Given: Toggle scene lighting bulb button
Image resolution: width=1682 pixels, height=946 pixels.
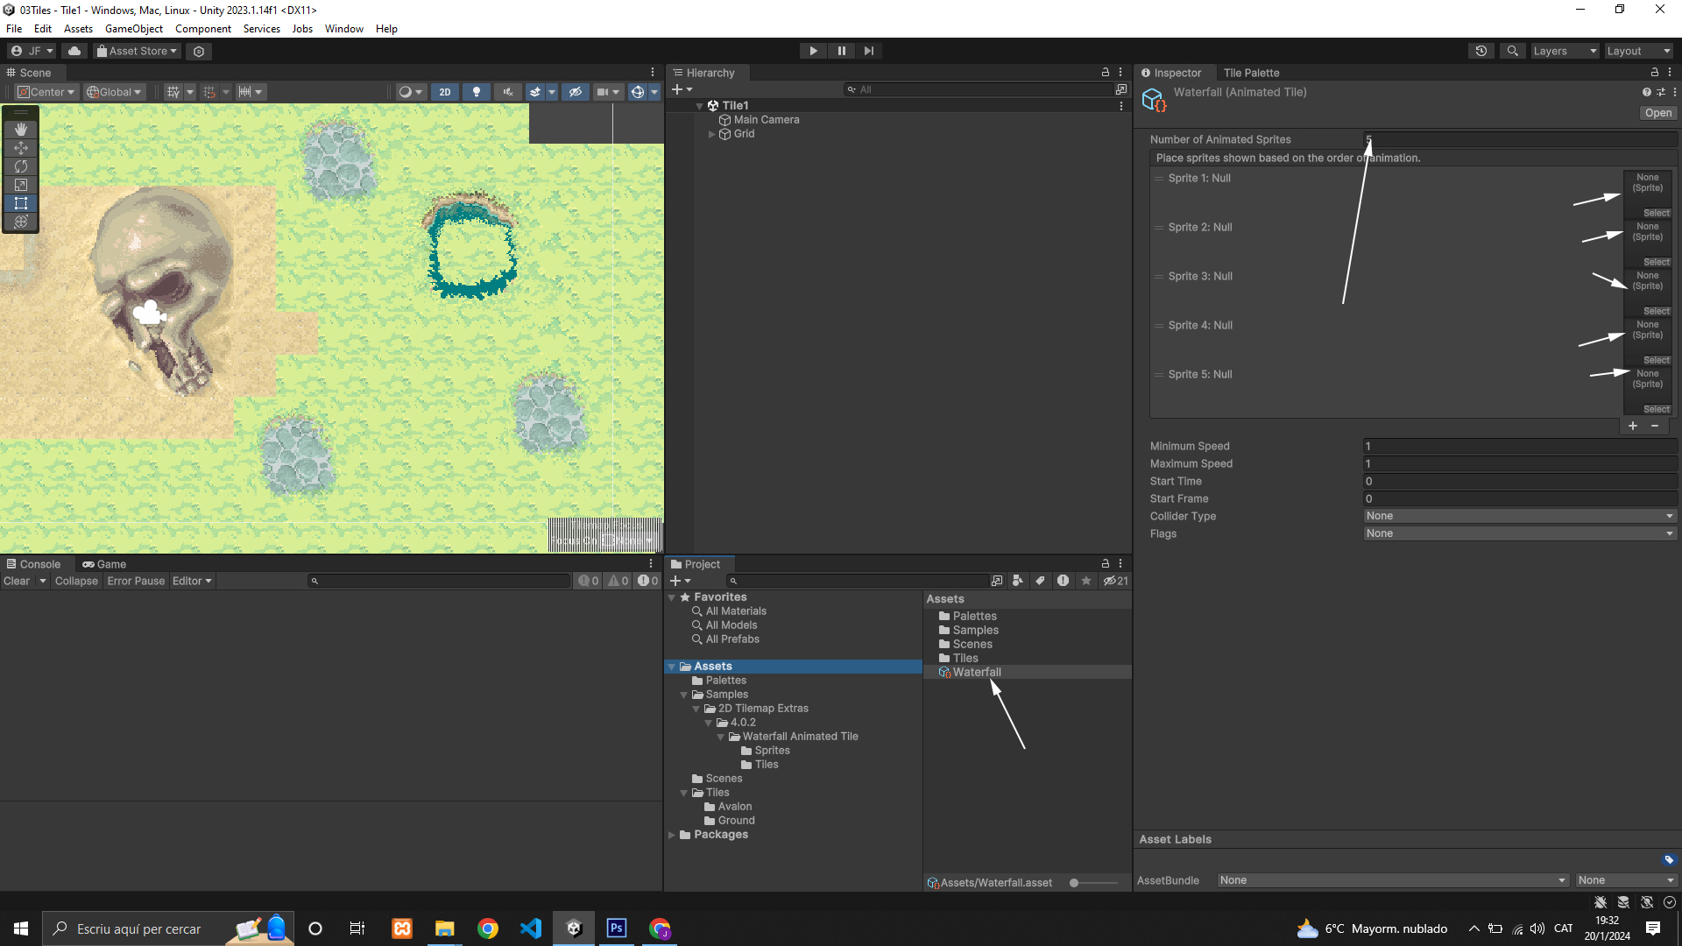Looking at the screenshot, I should coord(477,92).
